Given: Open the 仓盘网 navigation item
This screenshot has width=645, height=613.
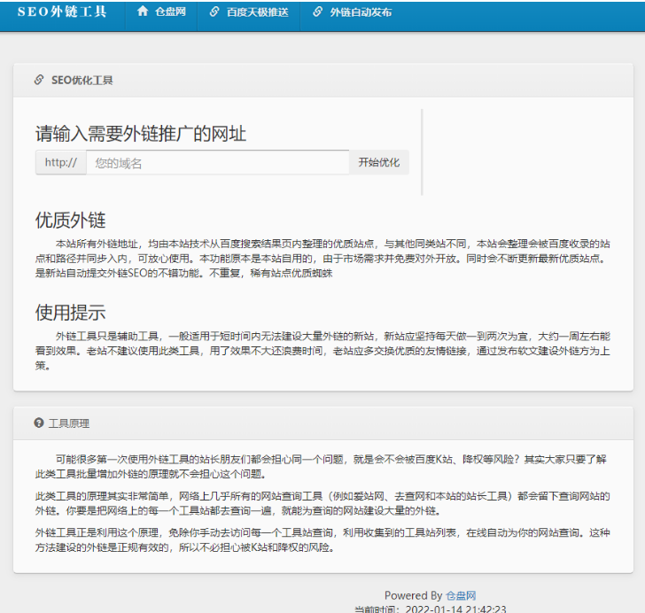Looking at the screenshot, I should pos(170,12).
